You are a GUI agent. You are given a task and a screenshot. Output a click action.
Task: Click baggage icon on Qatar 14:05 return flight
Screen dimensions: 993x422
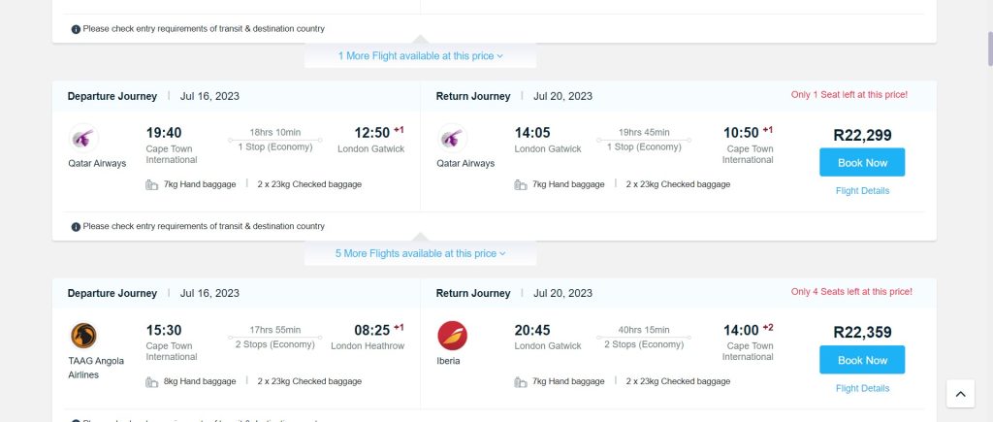click(x=521, y=184)
